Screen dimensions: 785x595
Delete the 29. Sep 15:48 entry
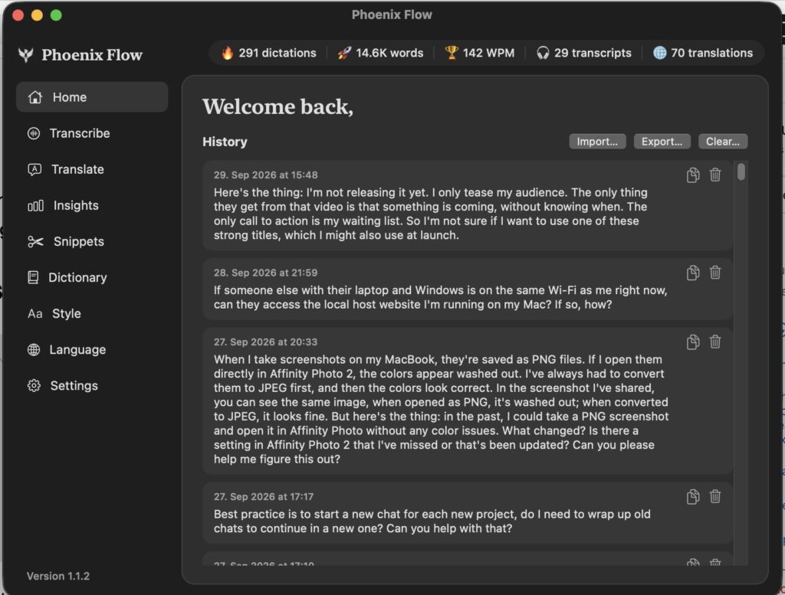(x=715, y=175)
